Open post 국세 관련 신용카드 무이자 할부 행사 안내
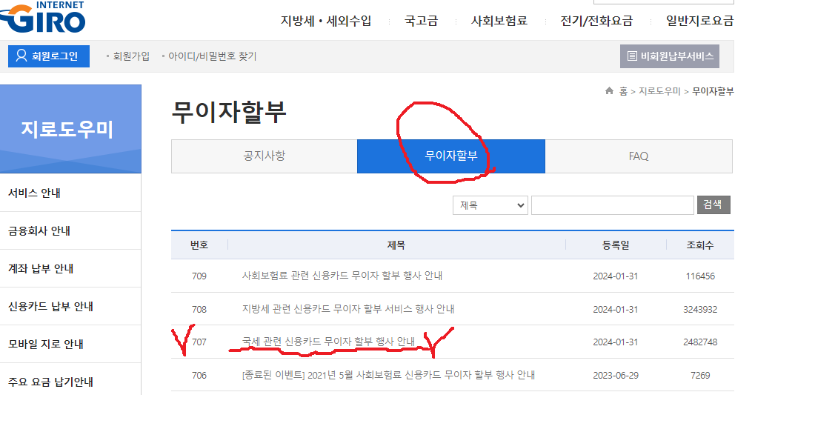The image size is (835, 432). tap(328, 342)
